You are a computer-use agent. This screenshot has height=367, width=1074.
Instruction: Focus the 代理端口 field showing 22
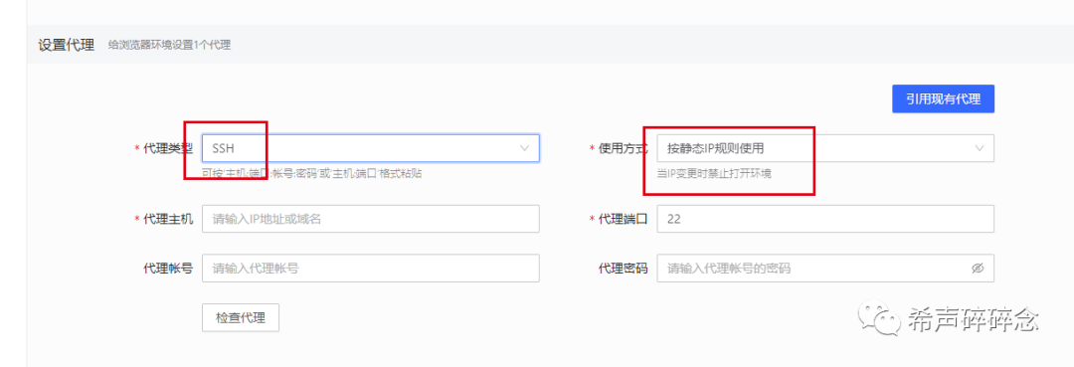[825, 219]
